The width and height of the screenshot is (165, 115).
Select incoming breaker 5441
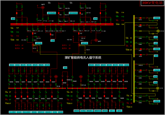click(x=51, y=80)
